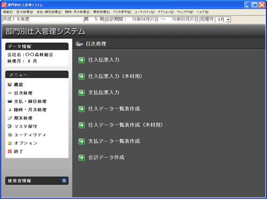
Task: Click the 処理月： 4 月 text in データ情報
Action: tap(22, 61)
